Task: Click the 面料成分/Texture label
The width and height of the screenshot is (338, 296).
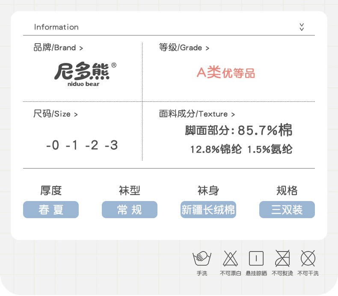Action: [193, 114]
